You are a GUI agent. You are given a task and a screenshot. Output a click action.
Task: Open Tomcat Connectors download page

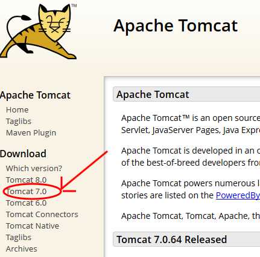(42, 214)
